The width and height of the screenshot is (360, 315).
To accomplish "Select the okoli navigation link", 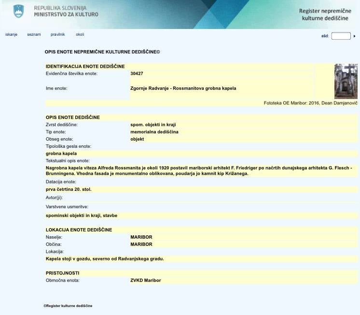I will [x=80, y=35].
